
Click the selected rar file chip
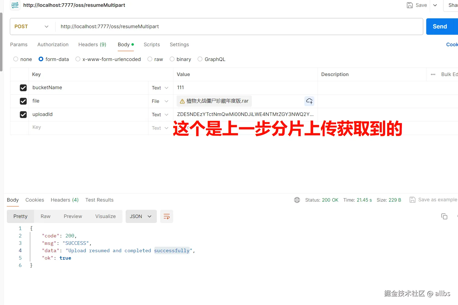point(214,101)
